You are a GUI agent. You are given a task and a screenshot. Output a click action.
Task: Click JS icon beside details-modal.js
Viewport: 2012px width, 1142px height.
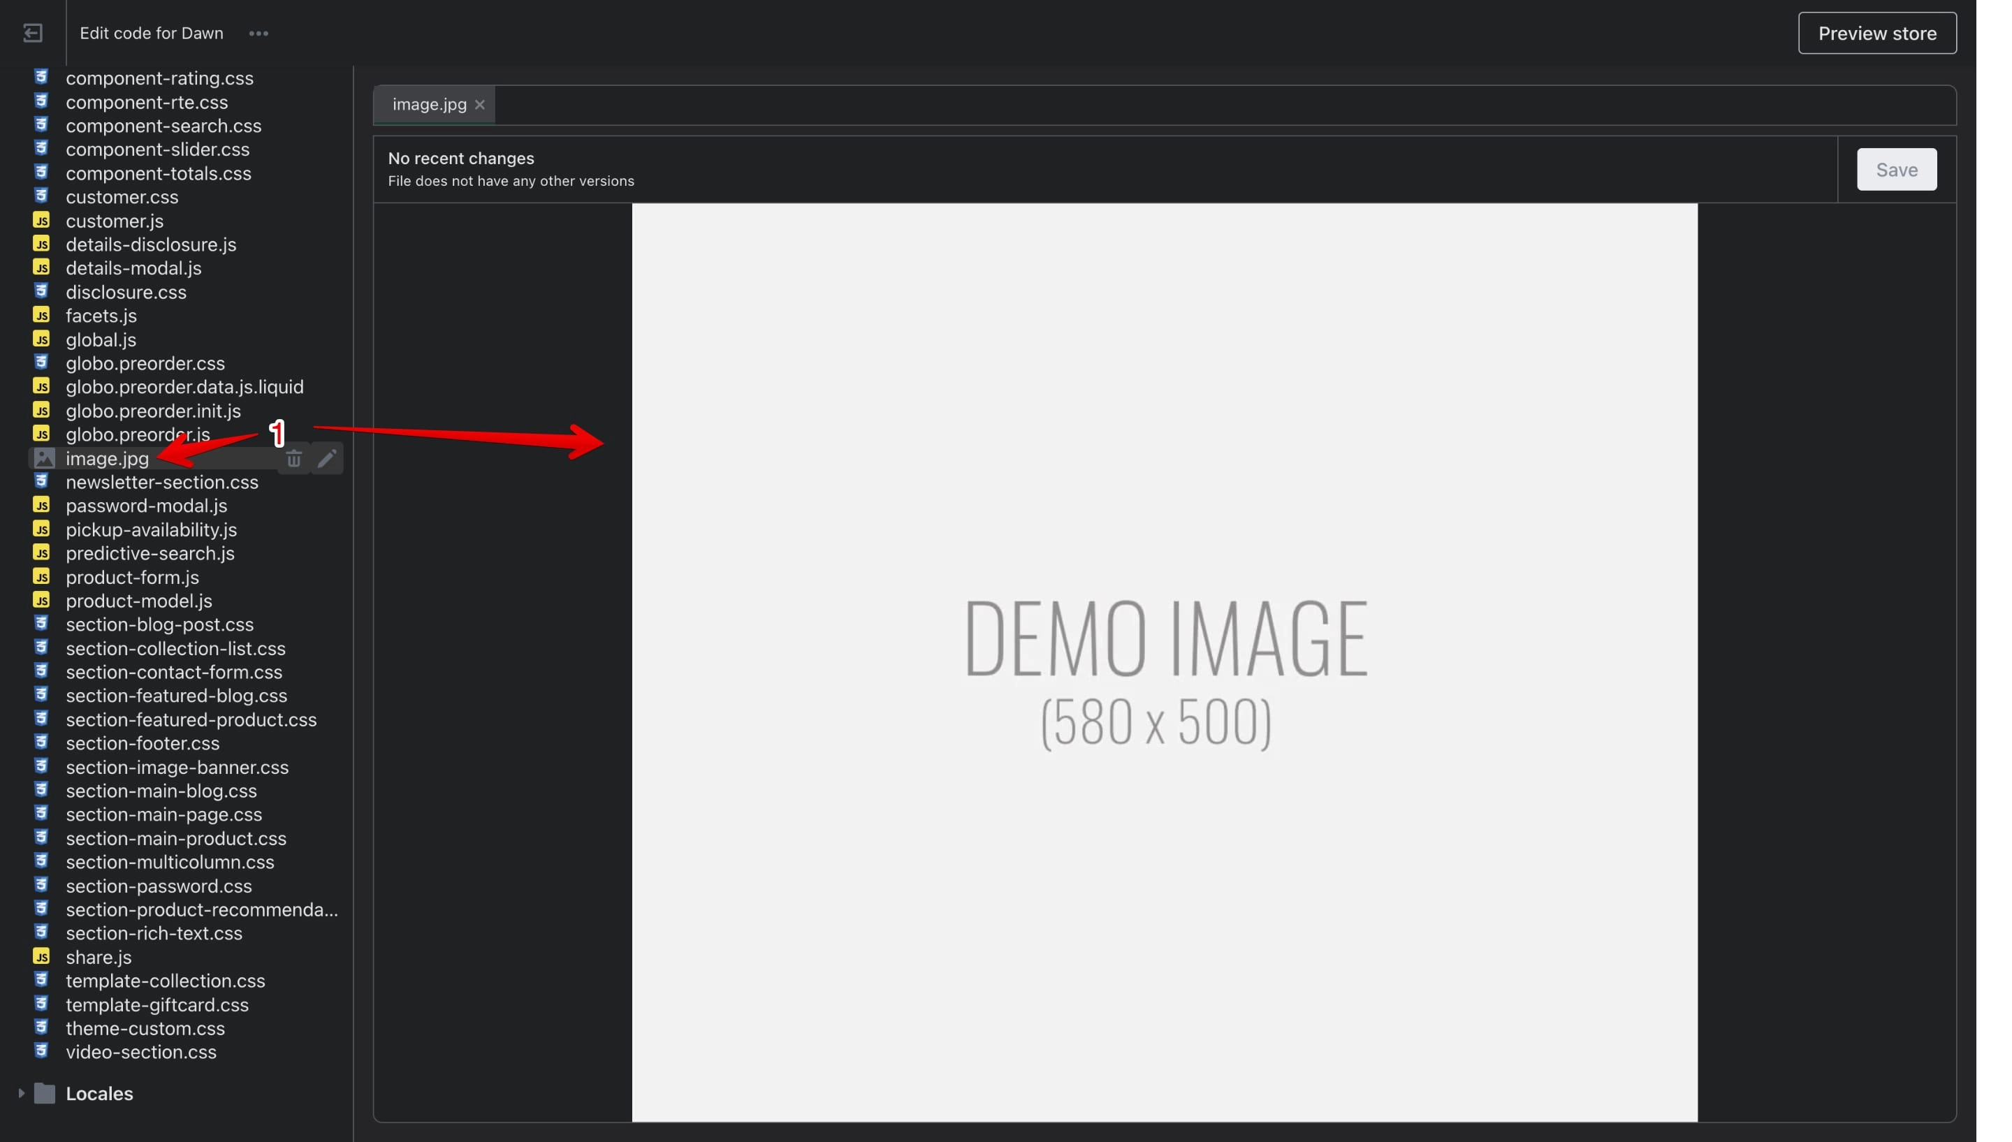coord(42,268)
